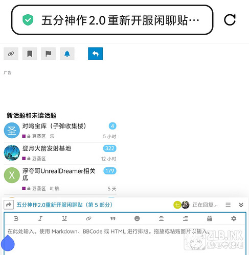Open the 179 unread badge

(x=110, y=171)
